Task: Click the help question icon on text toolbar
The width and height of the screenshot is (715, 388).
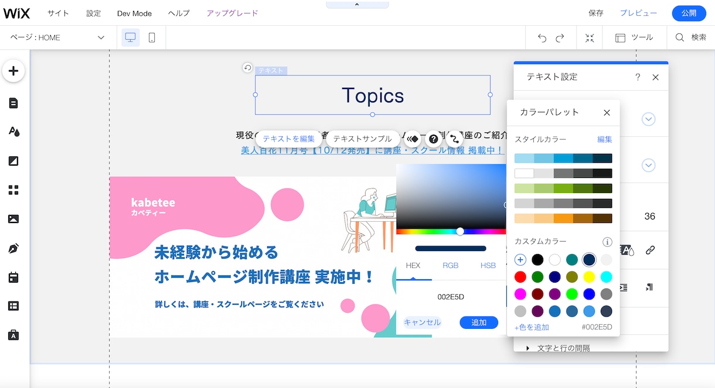Action: (434, 139)
